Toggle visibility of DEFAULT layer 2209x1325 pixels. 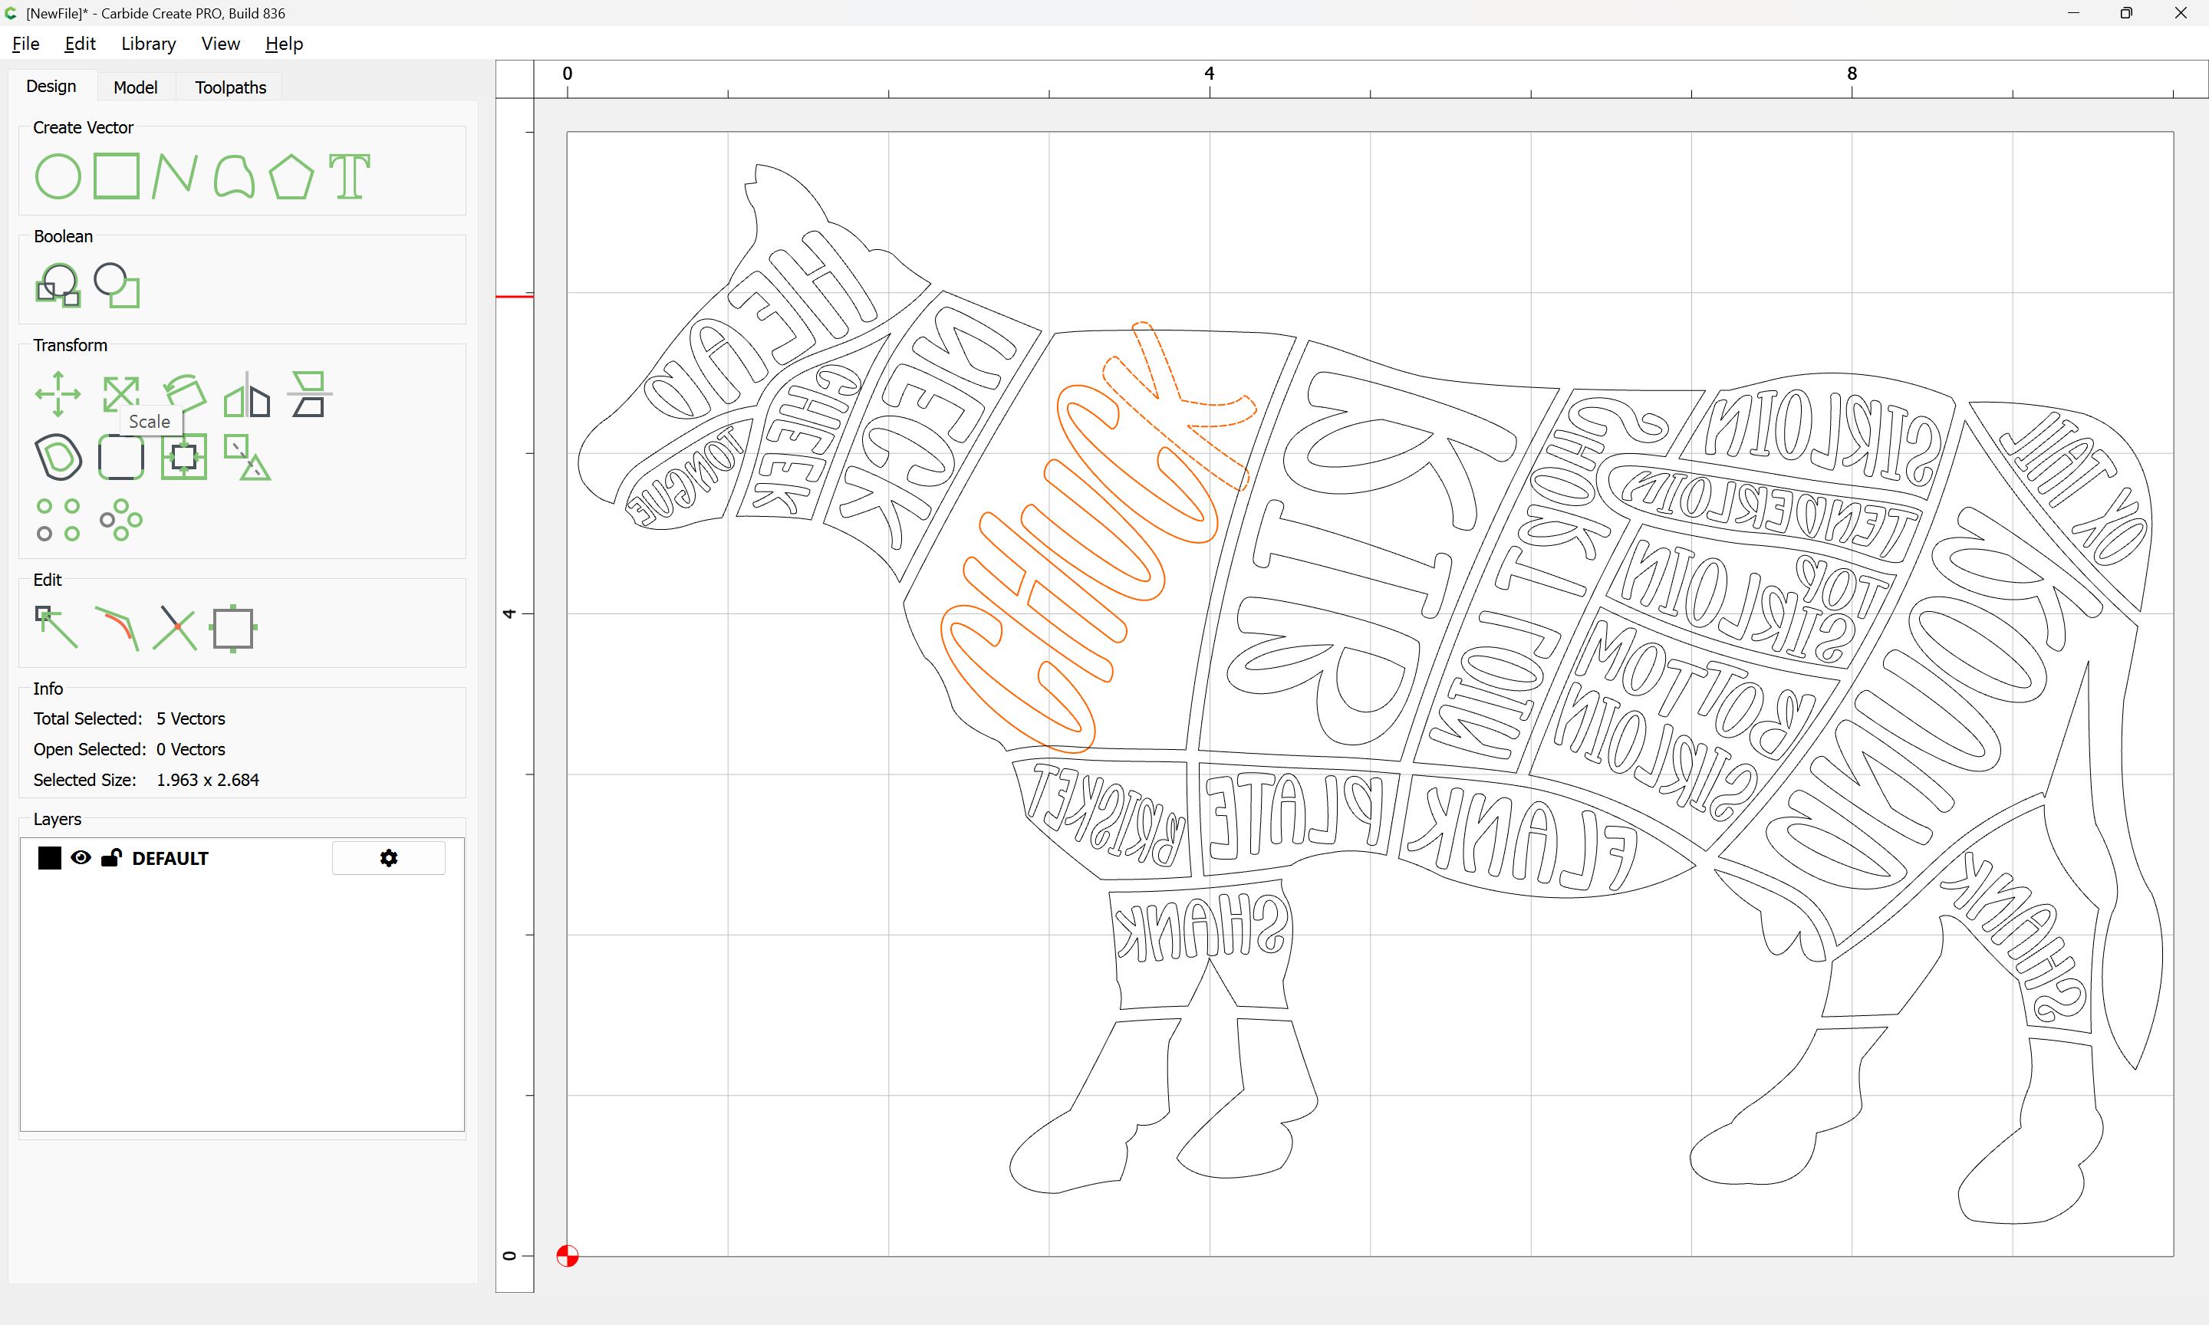tap(81, 858)
